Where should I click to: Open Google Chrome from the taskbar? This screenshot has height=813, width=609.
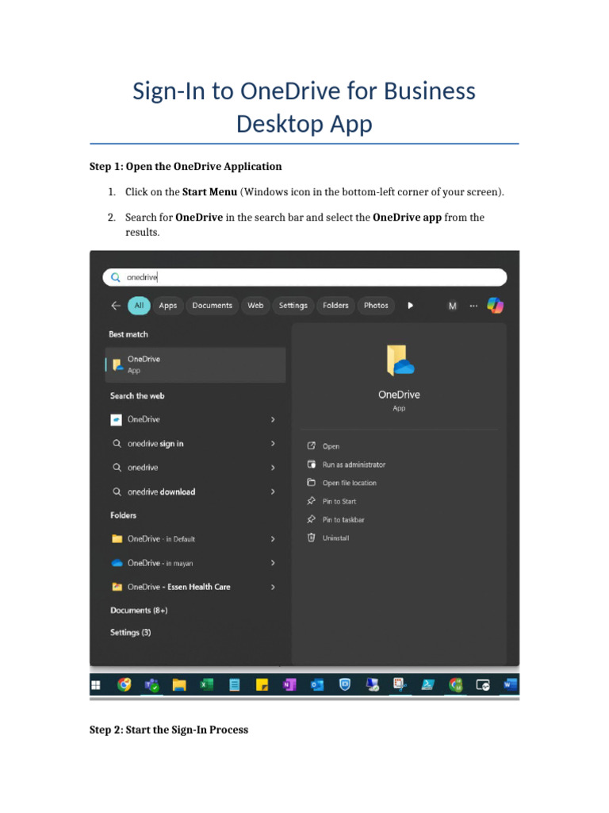click(124, 685)
